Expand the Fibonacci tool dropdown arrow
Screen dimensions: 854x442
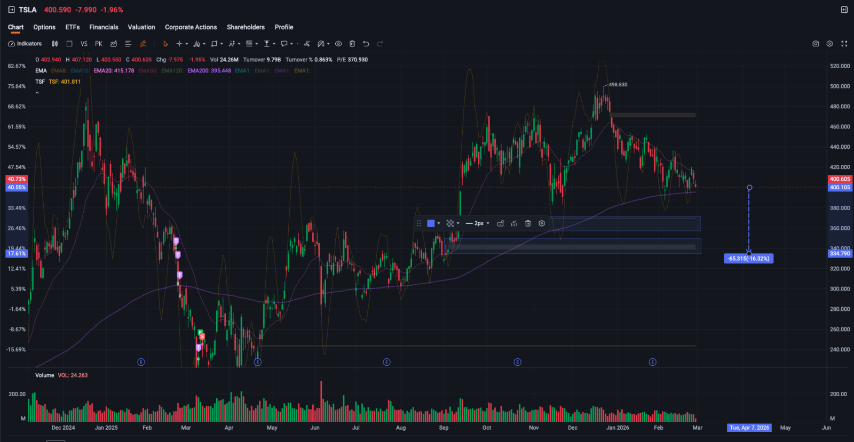pos(257,44)
